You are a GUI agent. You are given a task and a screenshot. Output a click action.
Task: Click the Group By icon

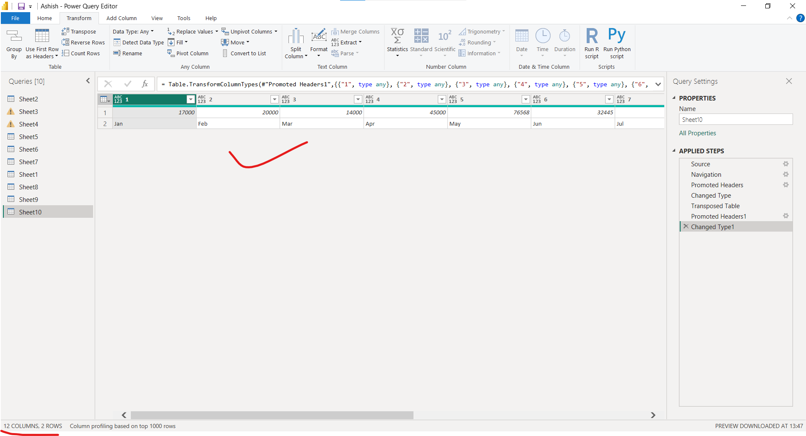pyautogui.click(x=14, y=36)
